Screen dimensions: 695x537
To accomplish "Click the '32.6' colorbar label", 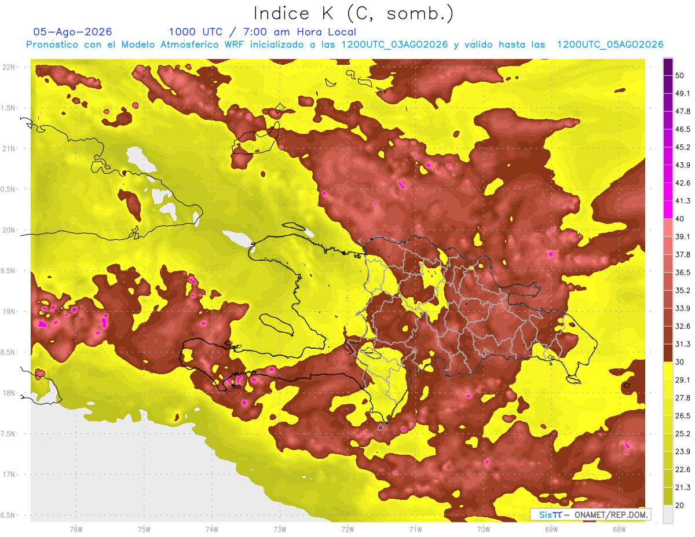I will tap(683, 326).
